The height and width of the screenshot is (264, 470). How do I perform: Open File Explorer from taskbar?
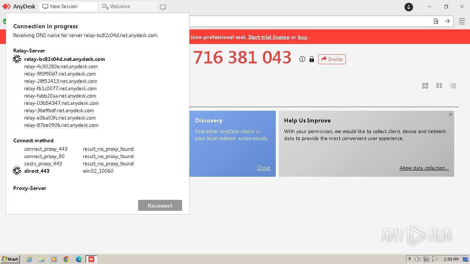coord(41,259)
